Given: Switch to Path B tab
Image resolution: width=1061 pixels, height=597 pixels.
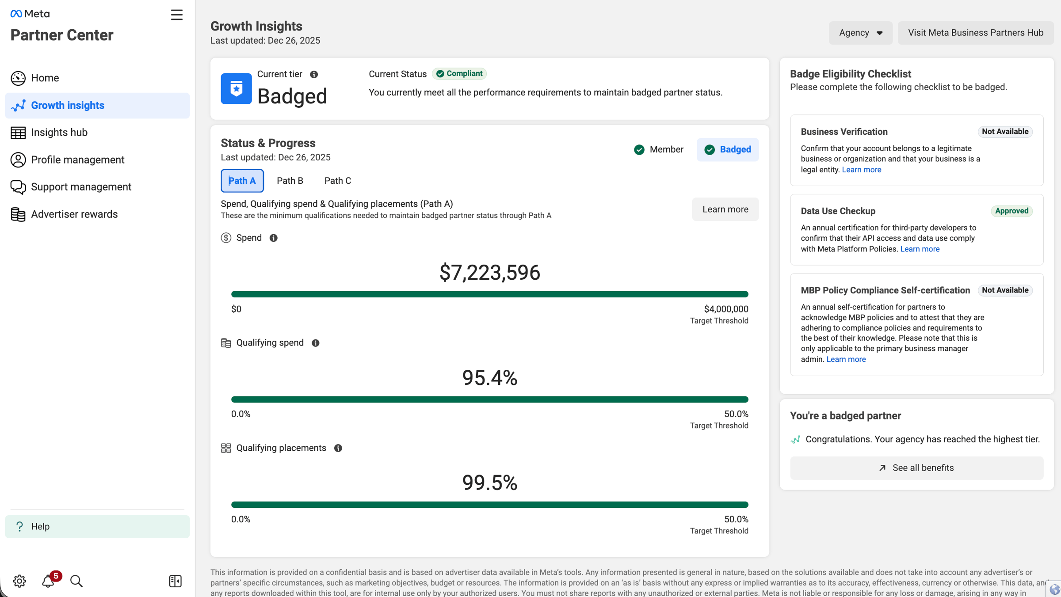Looking at the screenshot, I should (x=290, y=181).
